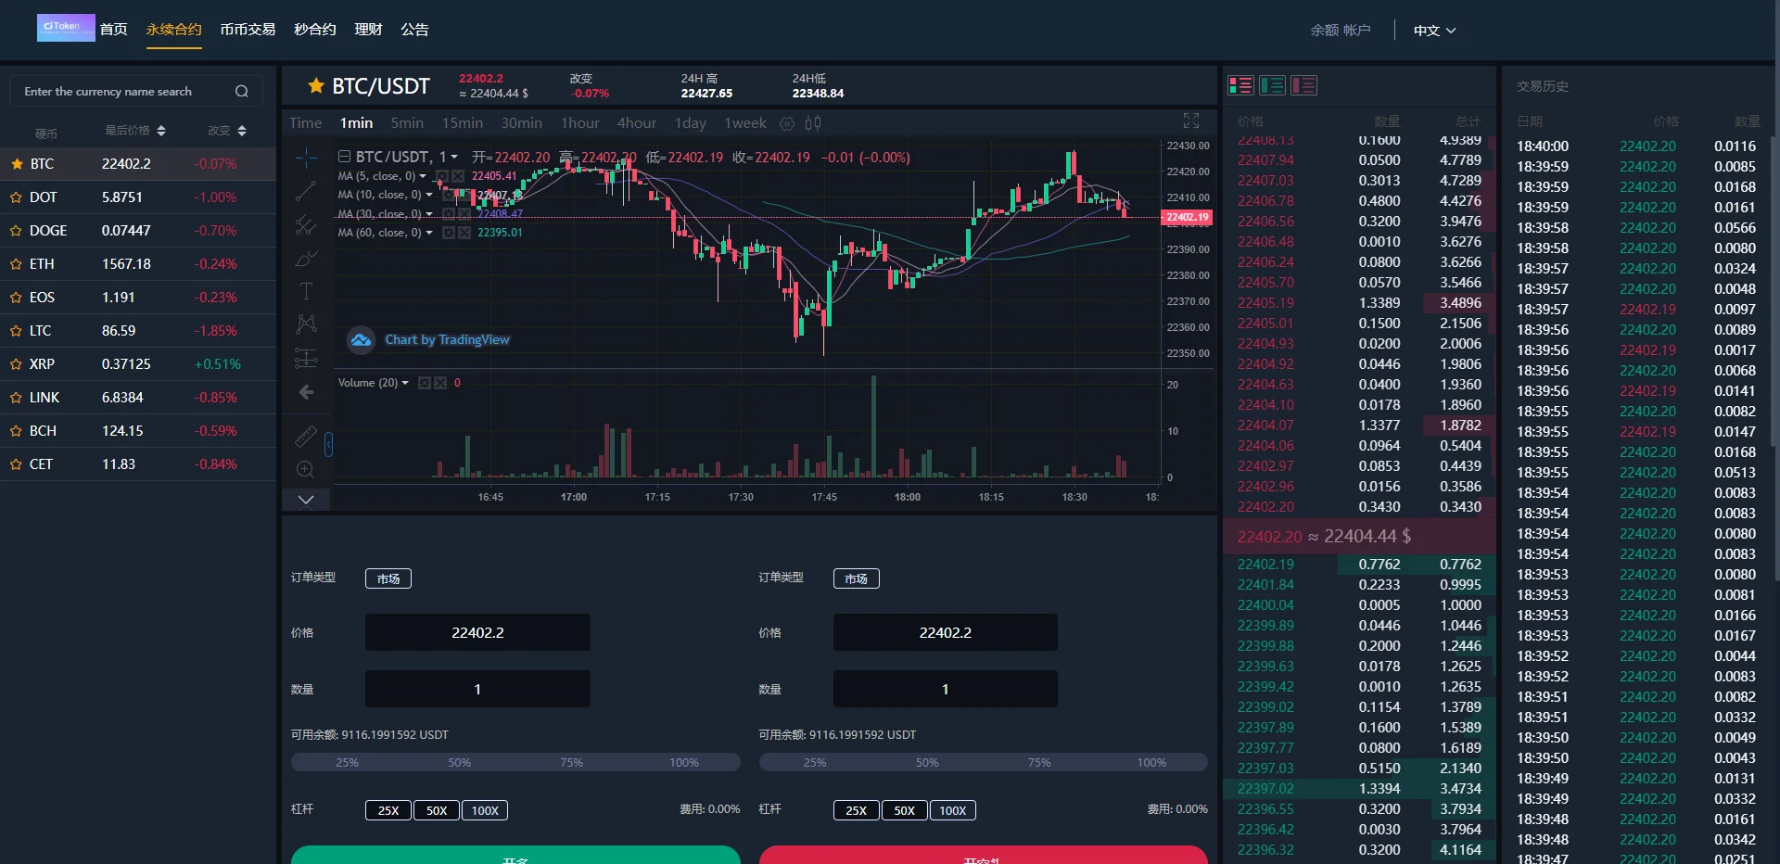Image resolution: width=1780 pixels, height=864 pixels.
Task: Collapse the BTC/USDT chart legend box
Action: 344,157
